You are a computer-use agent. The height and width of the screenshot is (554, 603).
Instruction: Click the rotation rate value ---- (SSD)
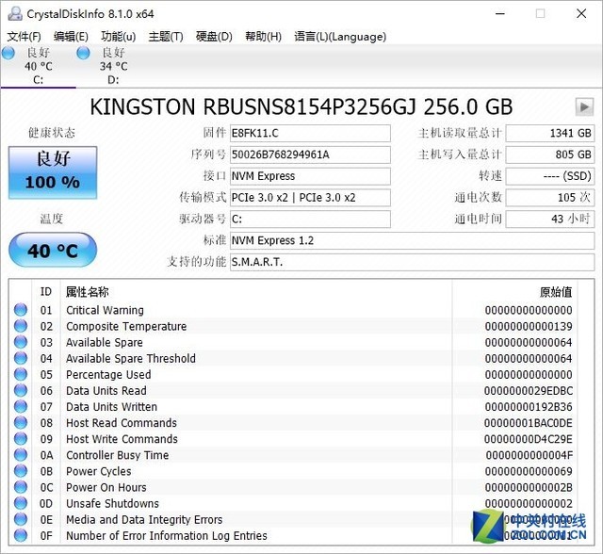pos(550,176)
